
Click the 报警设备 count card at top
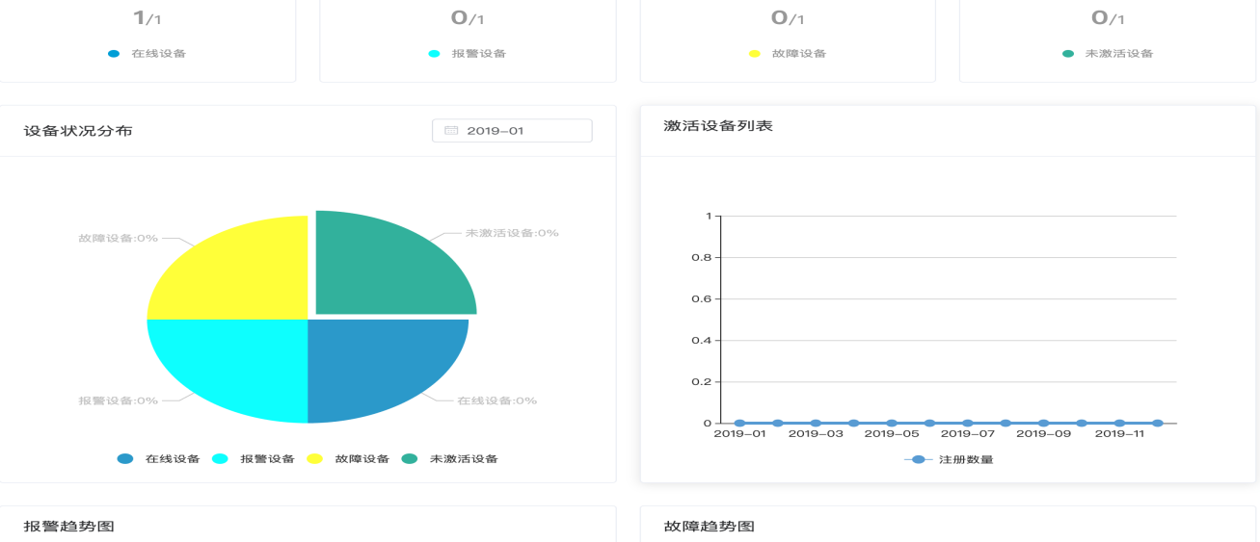tap(468, 39)
